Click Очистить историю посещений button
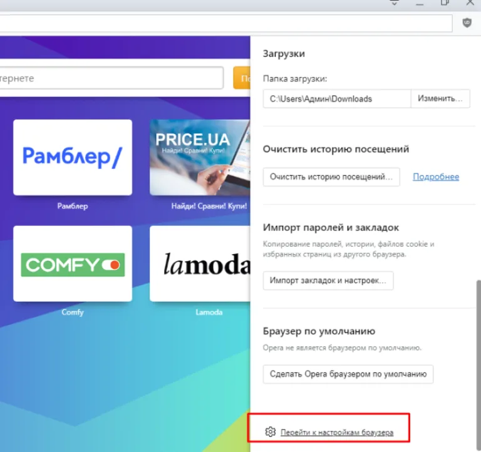This screenshot has height=452, width=481. 331,177
